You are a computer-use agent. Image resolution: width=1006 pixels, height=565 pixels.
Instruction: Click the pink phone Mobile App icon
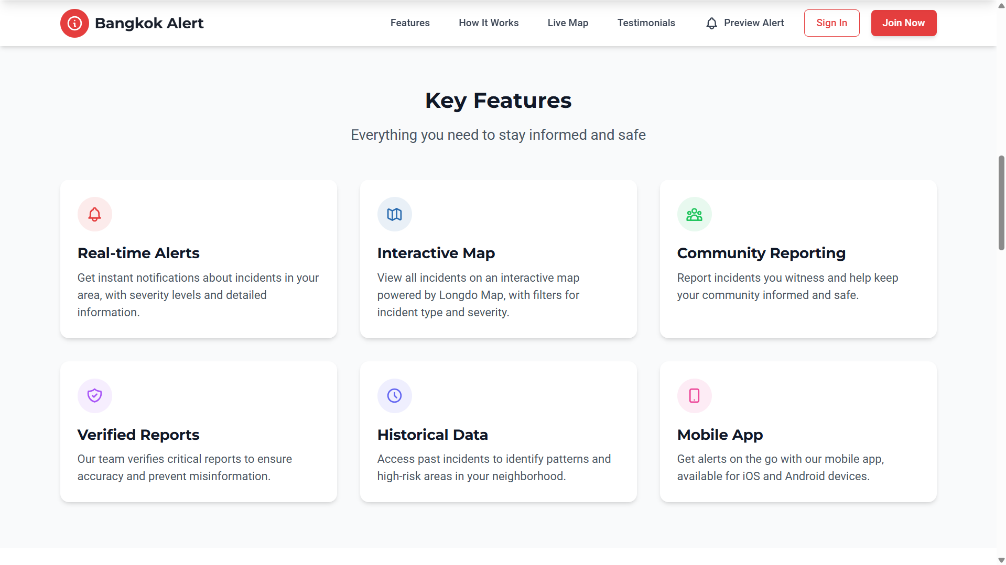coord(694,395)
